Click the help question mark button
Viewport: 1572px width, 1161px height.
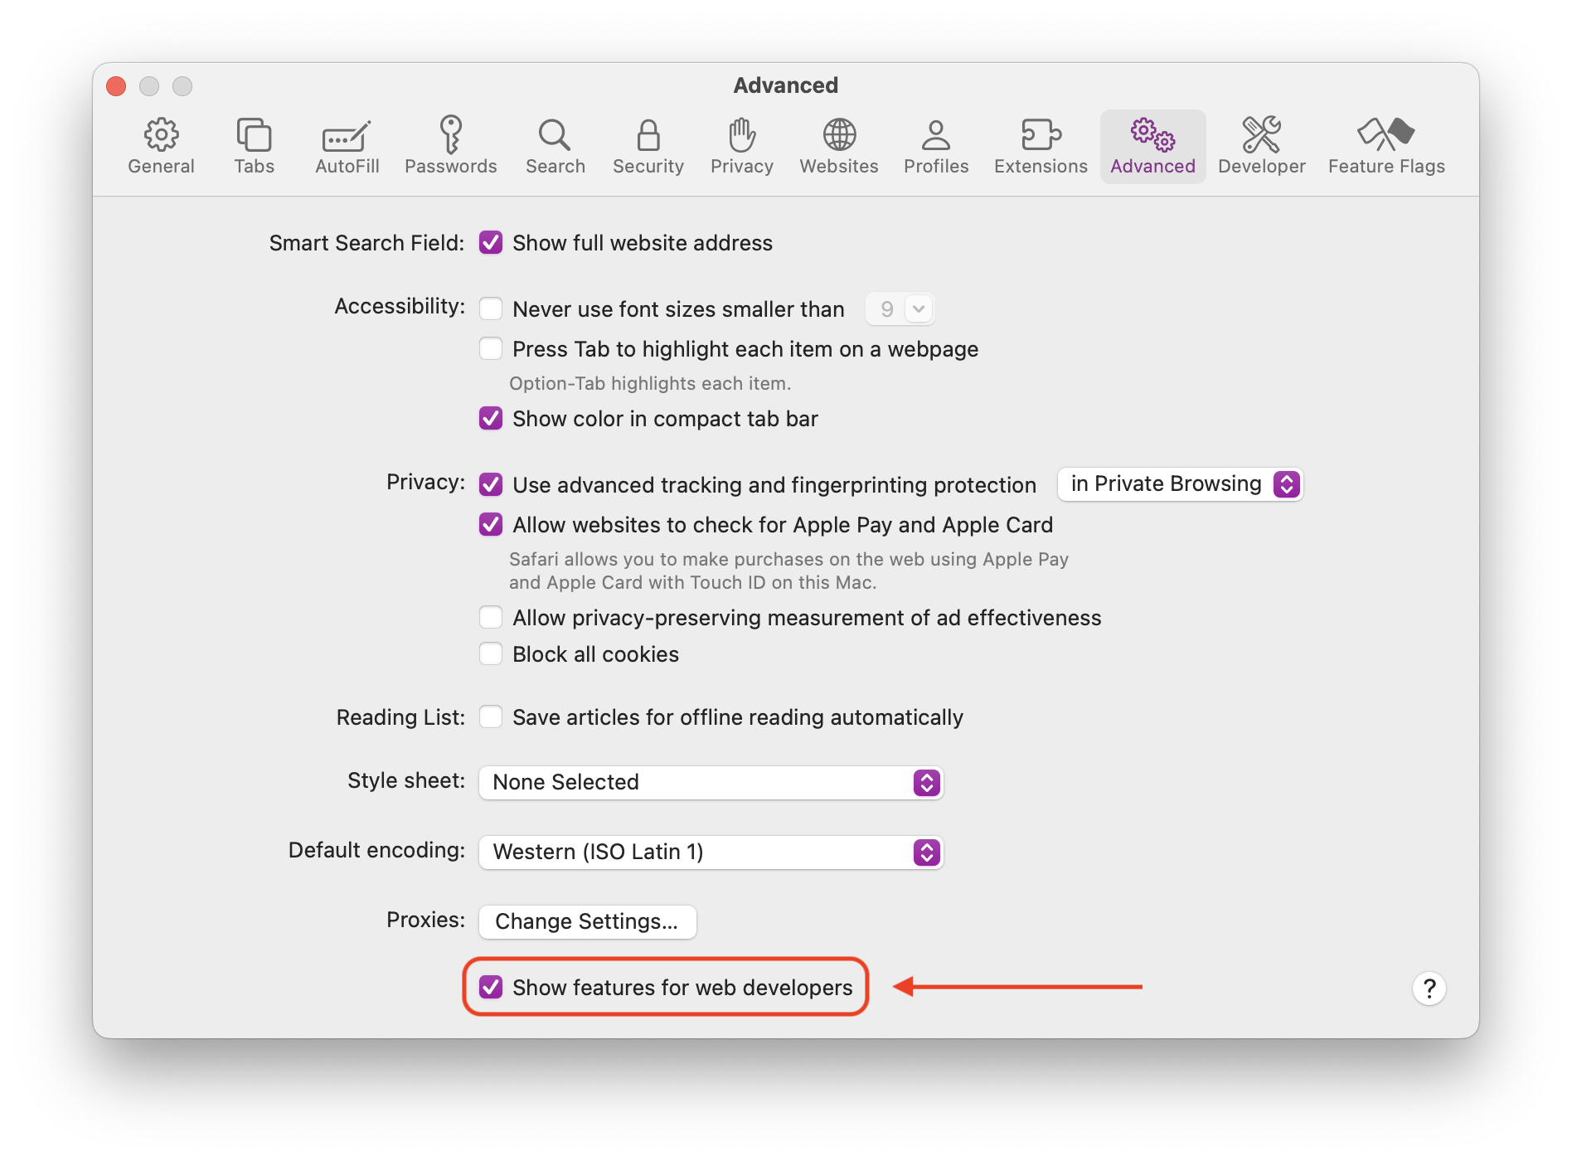(1429, 988)
